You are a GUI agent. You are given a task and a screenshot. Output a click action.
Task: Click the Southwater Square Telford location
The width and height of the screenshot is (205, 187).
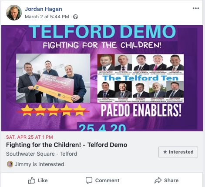click(41, 154)
